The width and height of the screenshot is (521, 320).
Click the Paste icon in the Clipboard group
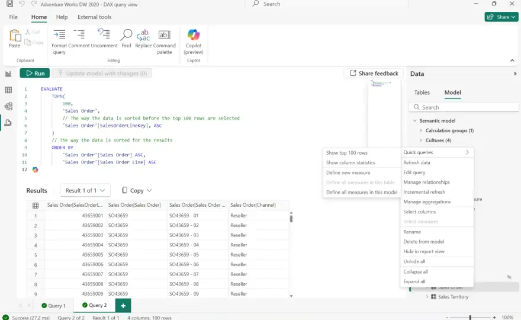coord(15,35)
